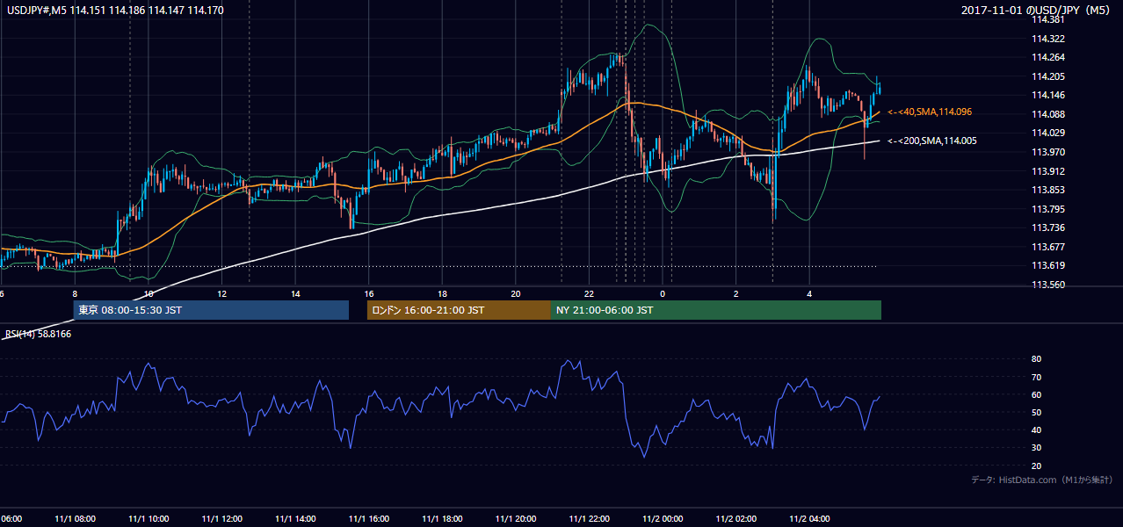Viewport: 1123px width, 527px height.
Task: Click hour label 10 under the price chart
Action: 149,294
